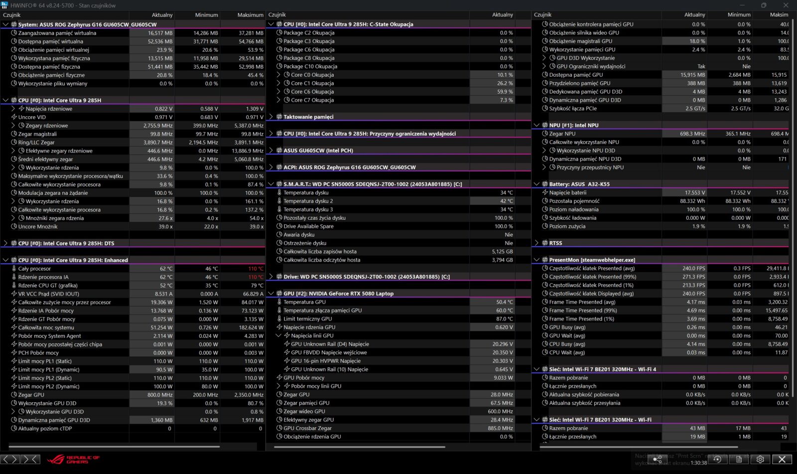The image size is (797, 474).
Task: Start logging with the document icon
Action: [739, 459]
